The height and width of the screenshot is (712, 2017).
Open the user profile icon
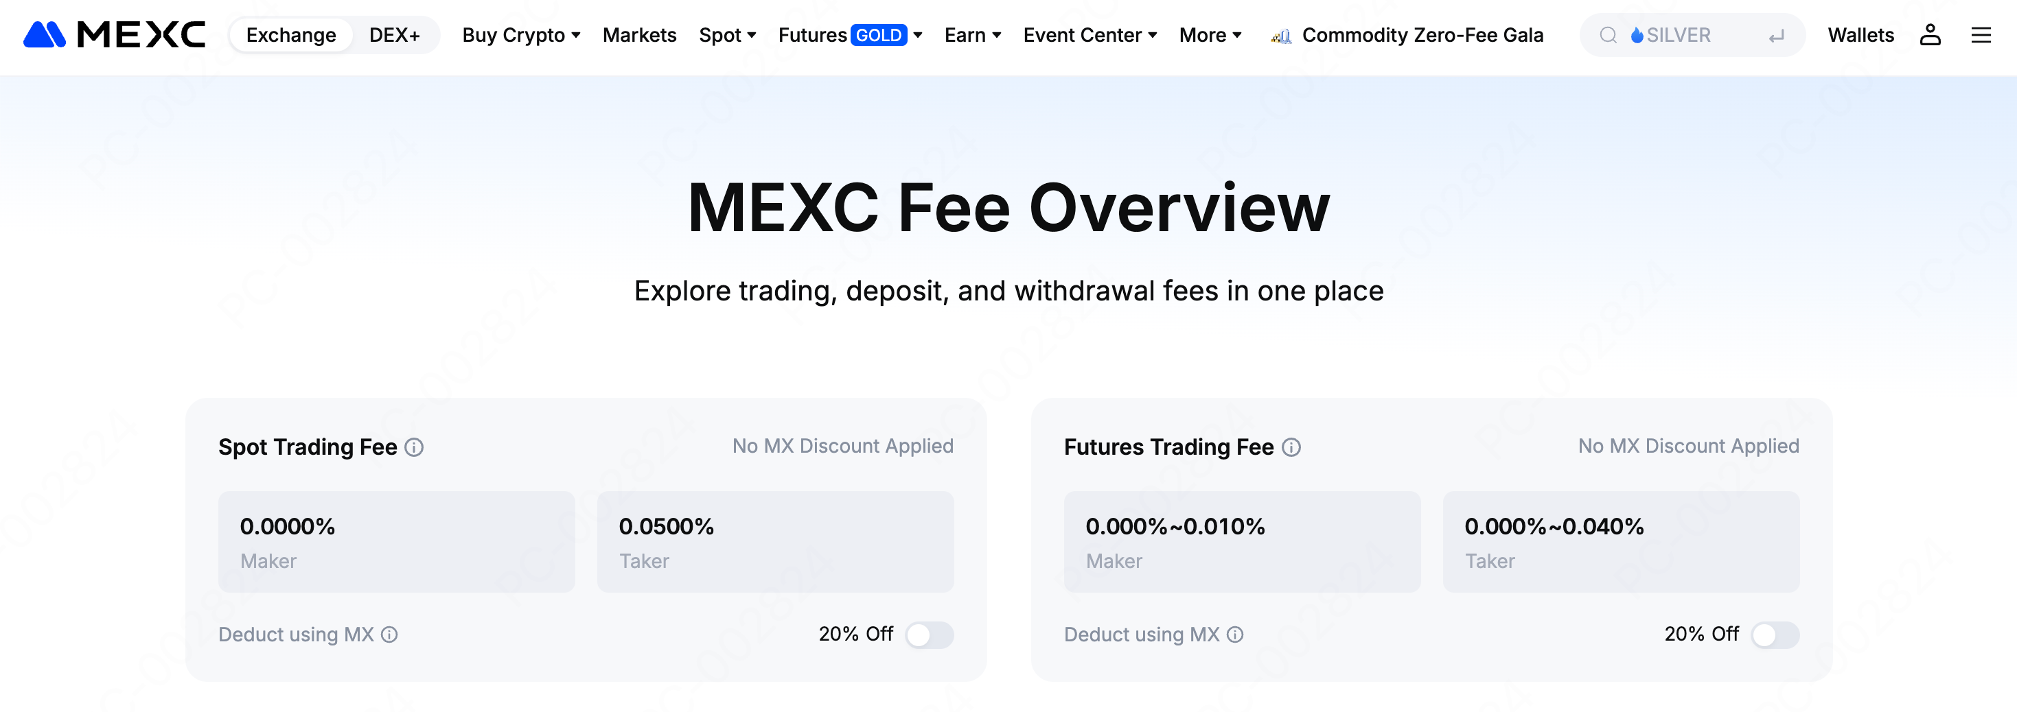[1929, 35]
